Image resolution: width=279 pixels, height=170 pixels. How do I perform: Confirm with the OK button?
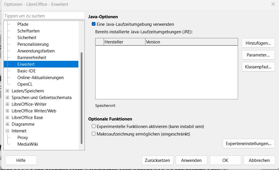click(x=225, y=160)
